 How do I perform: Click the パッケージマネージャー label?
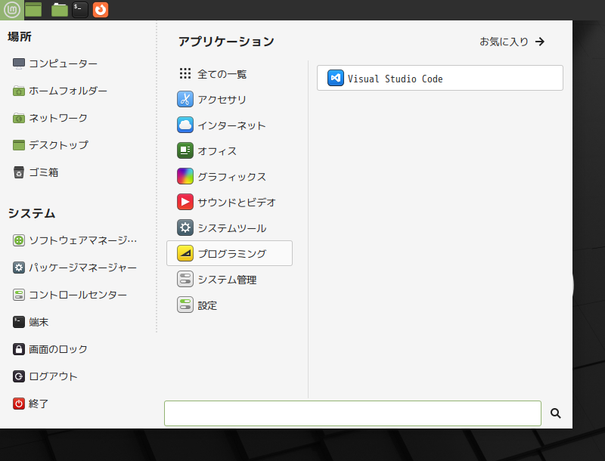pyautogui.click(x=83, y=268)
